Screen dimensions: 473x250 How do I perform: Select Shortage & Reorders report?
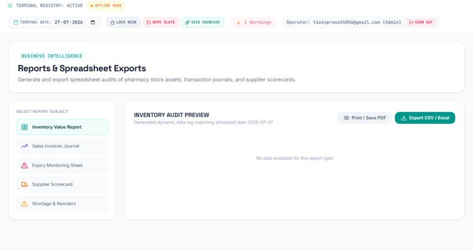click(x=62, y=204)
